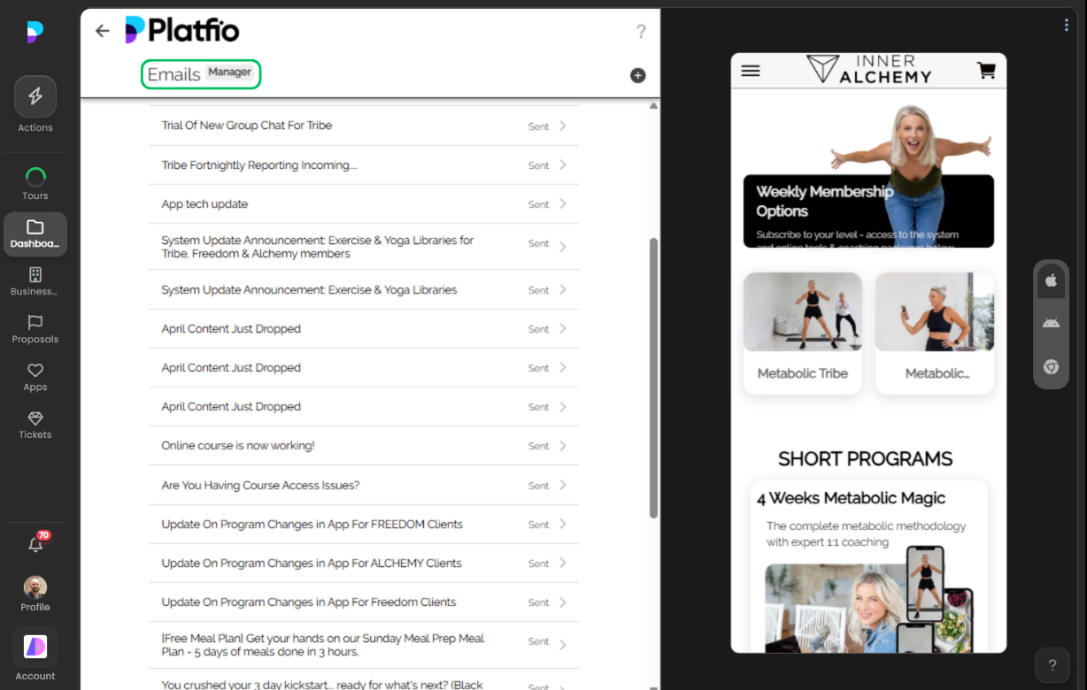Open the Tickets section
This screenshot has height=690, width=1087.
coord(35,425)
